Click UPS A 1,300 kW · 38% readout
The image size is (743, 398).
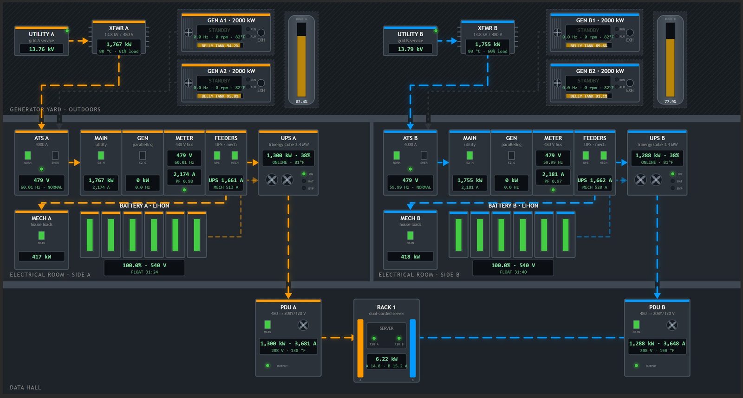coord(288,158)
